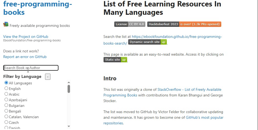
Task: Select Bulgarian language filter
Action: pyautogui.click(x=6, y=105)
